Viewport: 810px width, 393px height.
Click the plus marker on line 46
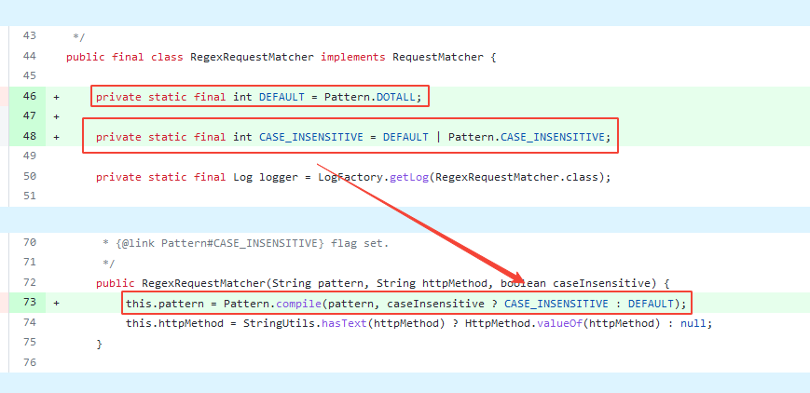point(57,96)
